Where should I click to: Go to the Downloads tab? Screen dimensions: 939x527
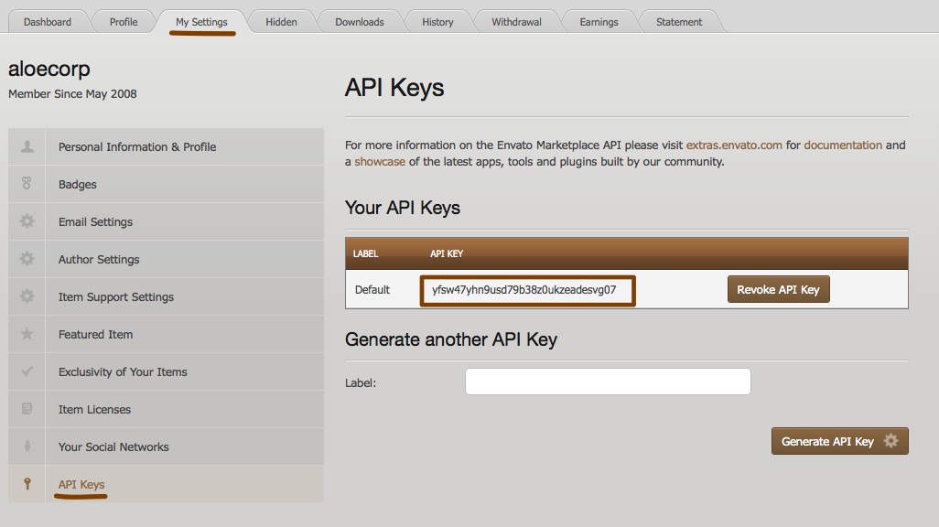coord(360,22)
